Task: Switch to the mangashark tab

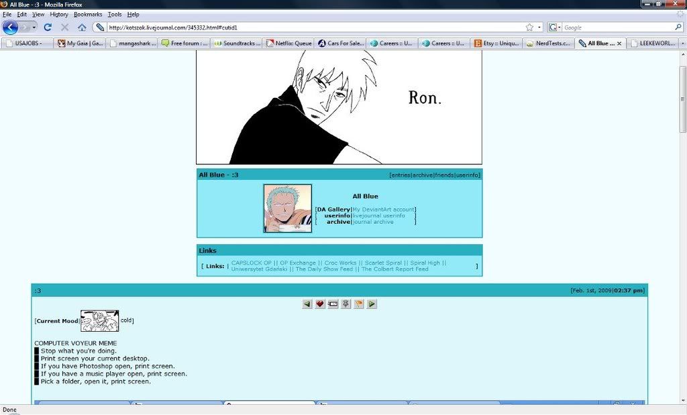Action: [x=132, y=44]
